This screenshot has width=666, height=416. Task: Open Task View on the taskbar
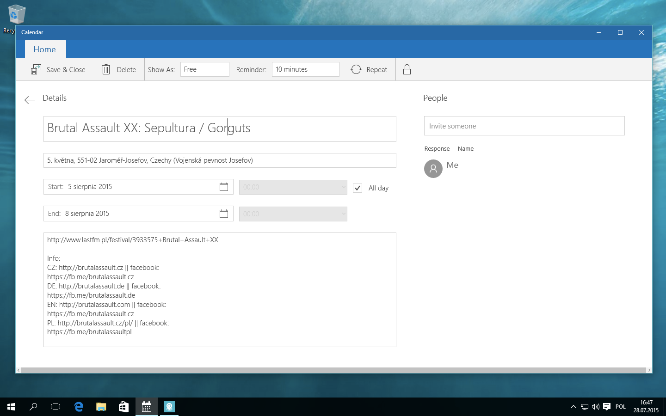coord(55,407)
